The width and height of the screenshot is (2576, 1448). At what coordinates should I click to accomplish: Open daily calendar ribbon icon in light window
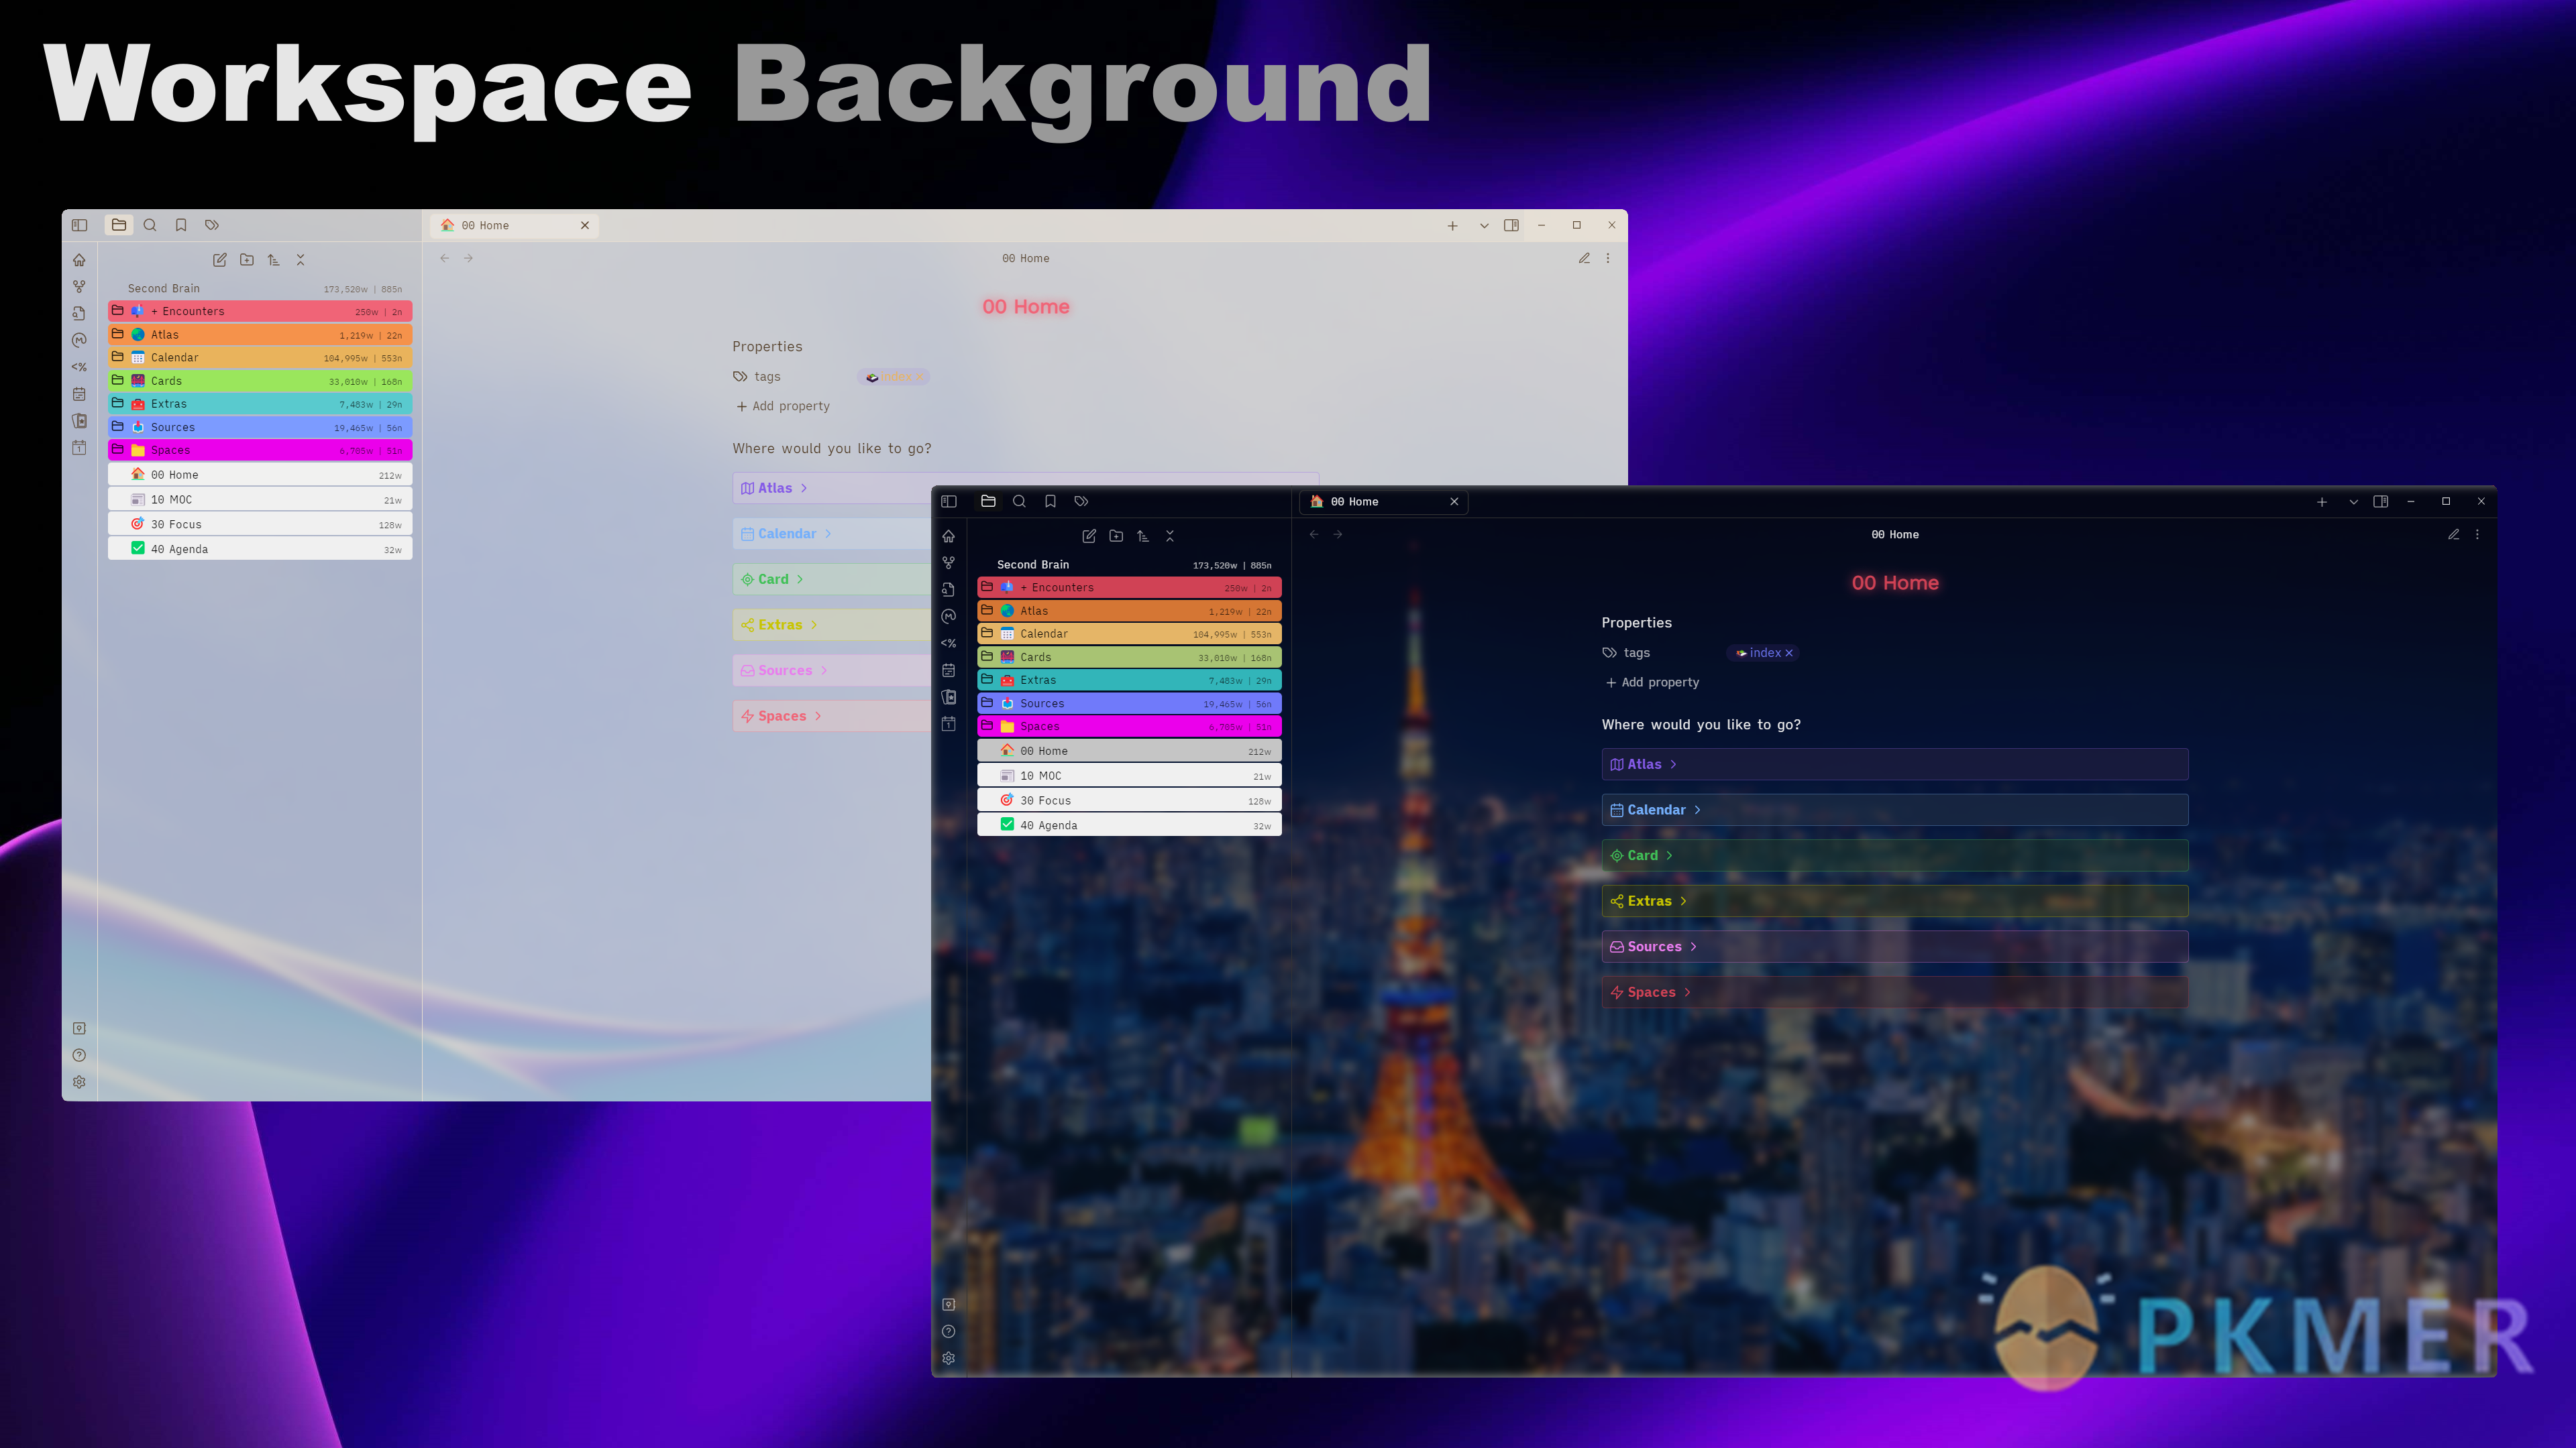(x=79, y=394)
